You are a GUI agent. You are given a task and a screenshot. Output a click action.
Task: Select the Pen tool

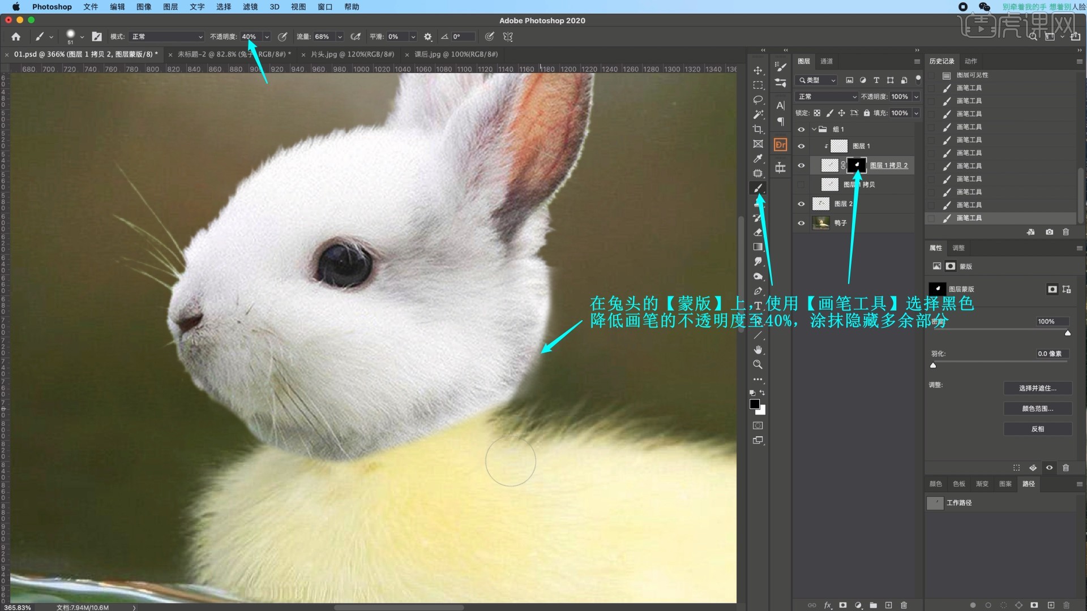[758, 291]
